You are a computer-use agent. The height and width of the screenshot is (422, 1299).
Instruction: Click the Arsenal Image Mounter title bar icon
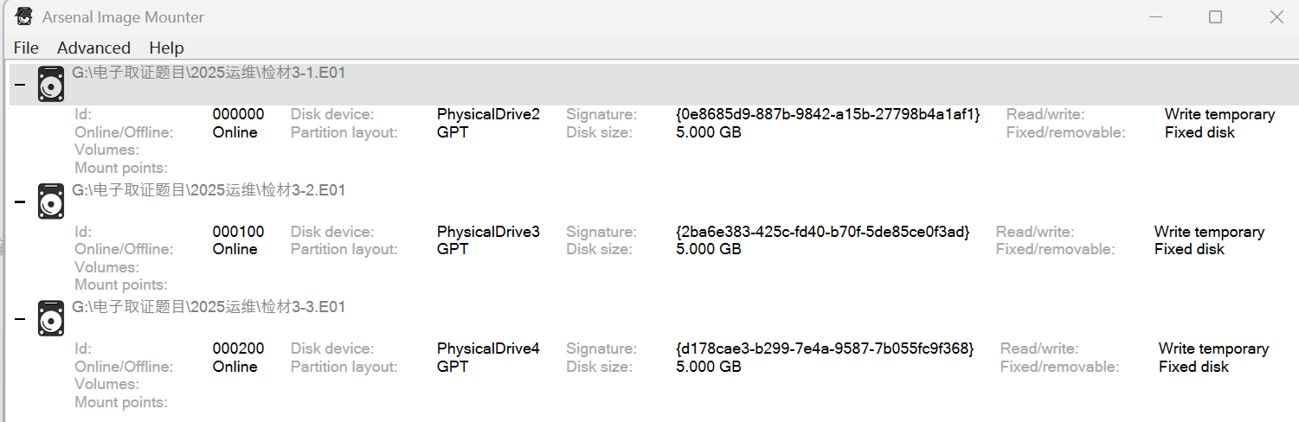click(x=24, y=16)
